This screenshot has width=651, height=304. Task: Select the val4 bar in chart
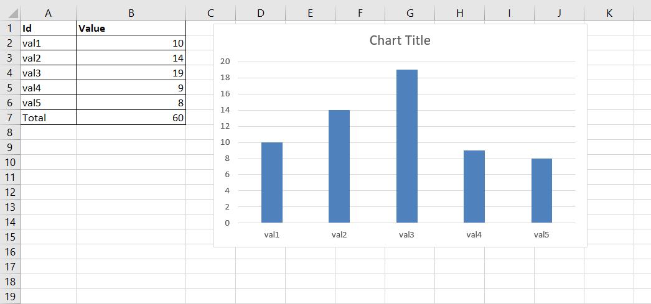(474, 187)
